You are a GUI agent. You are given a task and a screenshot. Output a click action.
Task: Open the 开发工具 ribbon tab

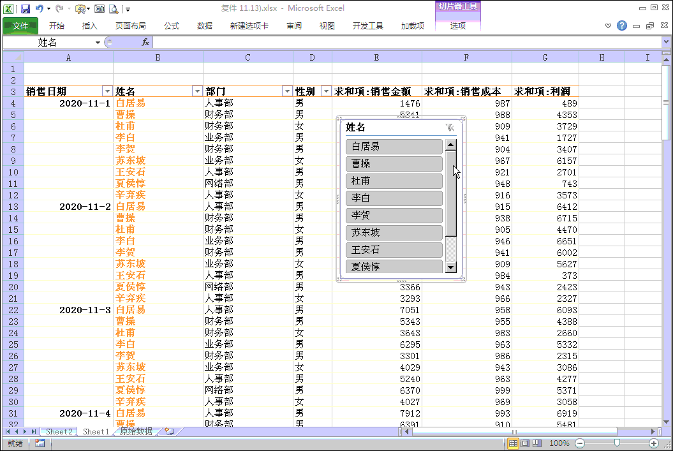point(368,26)
